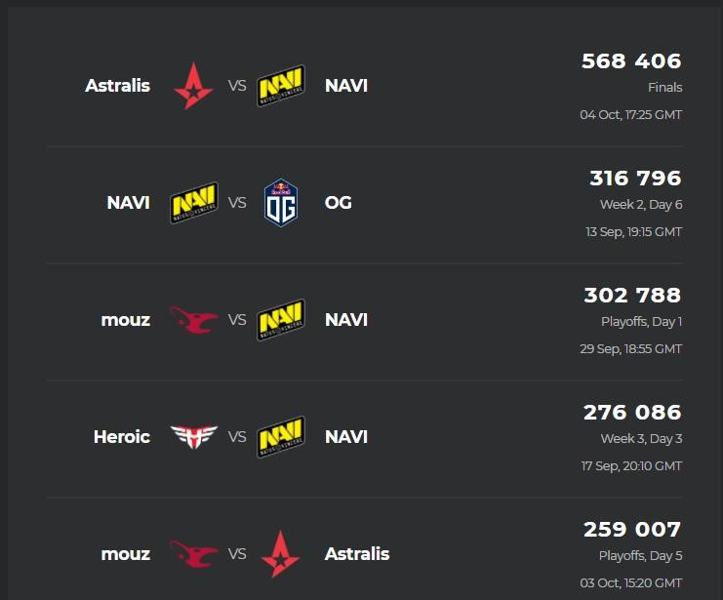Click the 568 406 viewers figure
This screenshot has height=600, width=723.
click(x=631, y=60)
